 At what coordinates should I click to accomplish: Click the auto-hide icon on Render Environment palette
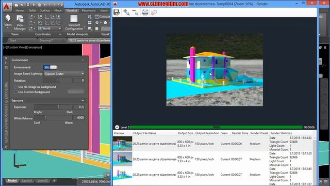[6, 63]
